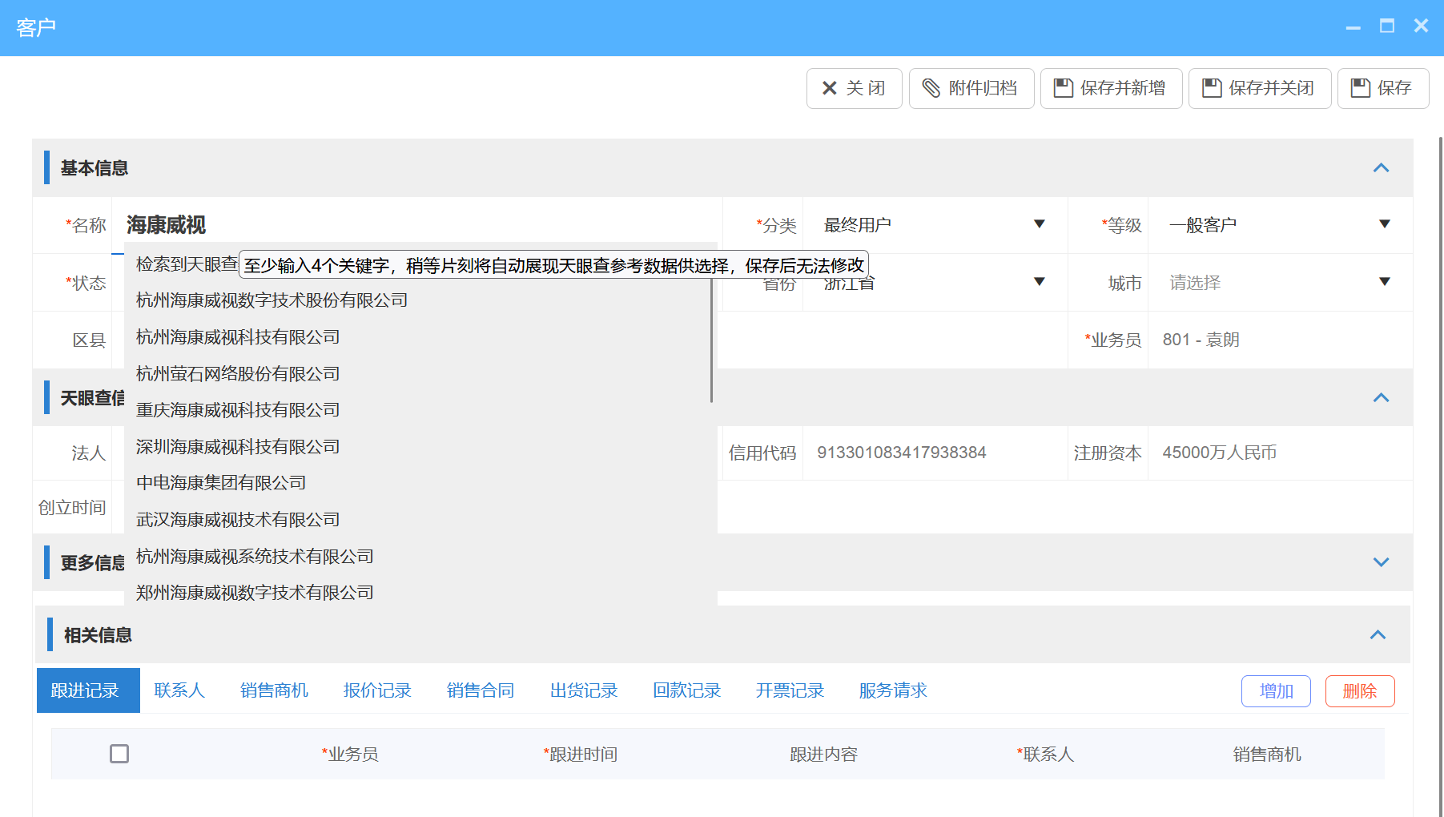Switch to the 服务请求 tab

891,690
